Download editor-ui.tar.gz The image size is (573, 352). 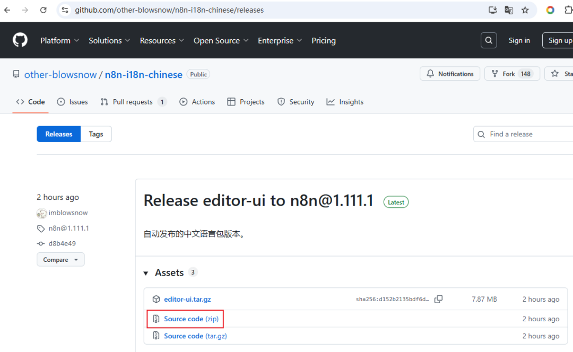[187, 299]
